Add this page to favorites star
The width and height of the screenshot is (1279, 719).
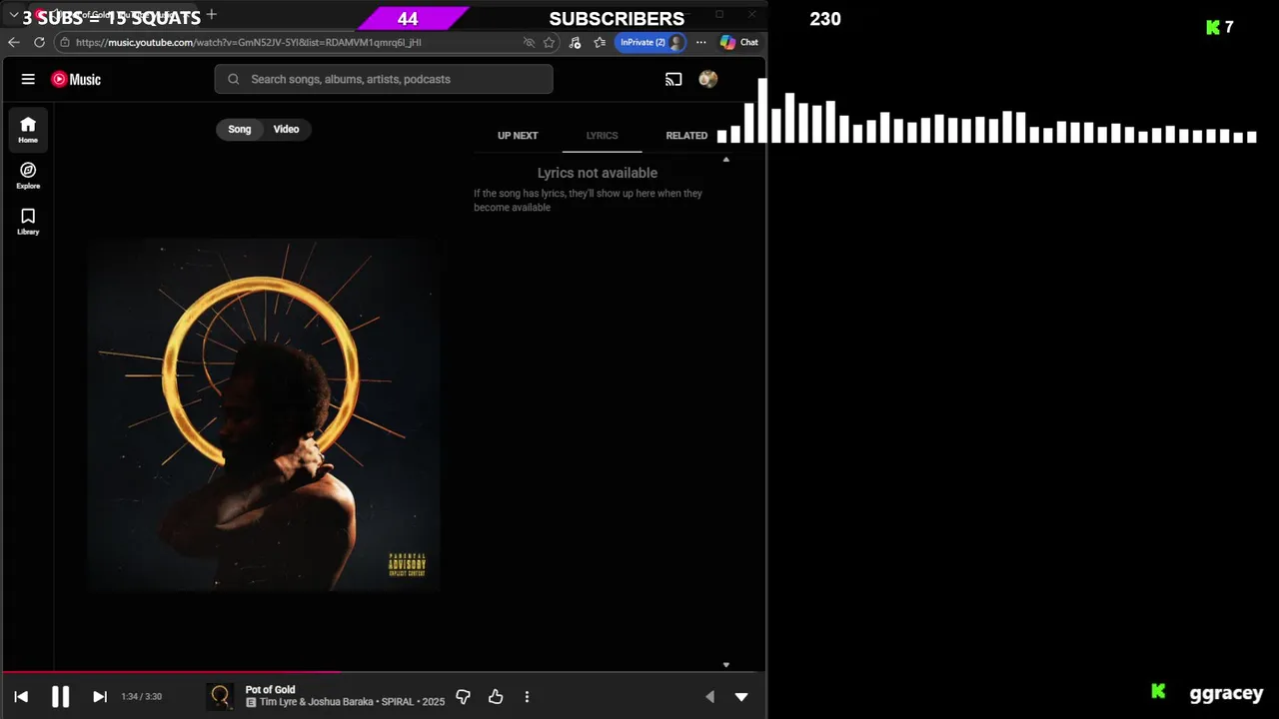pos(549,42)
